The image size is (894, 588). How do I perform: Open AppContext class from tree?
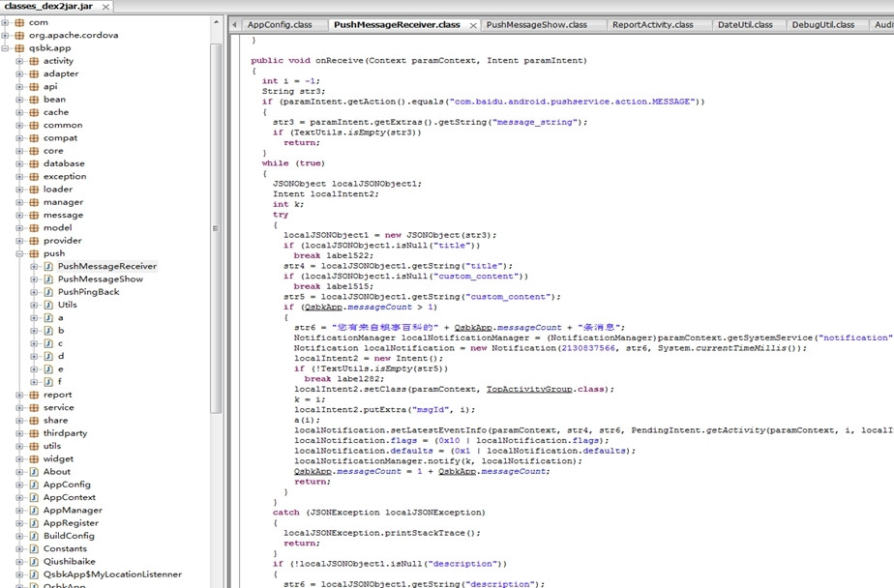coord(70,497)
